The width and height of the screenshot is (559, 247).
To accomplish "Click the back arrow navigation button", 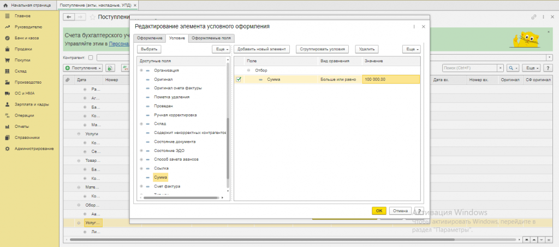I will point(69,17).
